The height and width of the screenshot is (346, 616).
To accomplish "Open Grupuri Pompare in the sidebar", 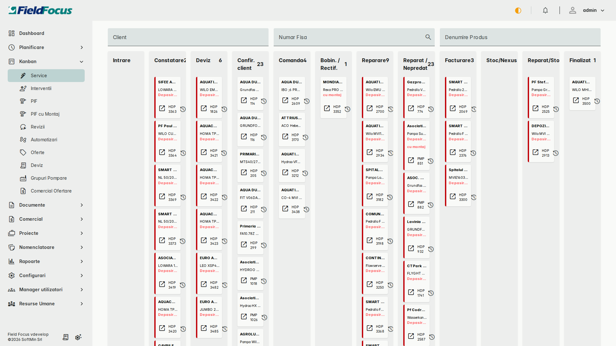I will pyautogui.click(x=48, y=178).
